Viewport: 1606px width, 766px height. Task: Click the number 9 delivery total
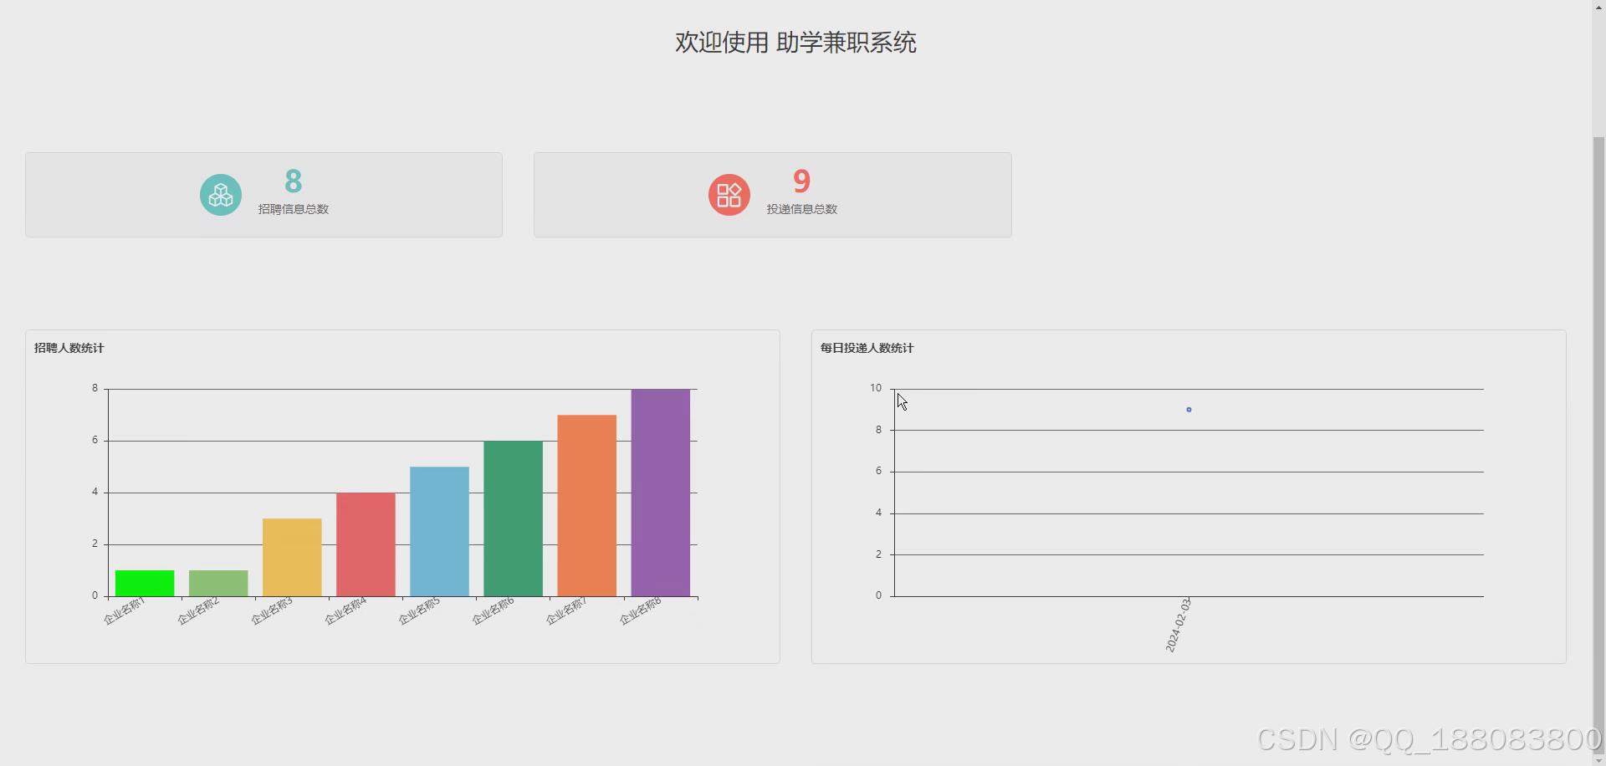pos(801,181)
